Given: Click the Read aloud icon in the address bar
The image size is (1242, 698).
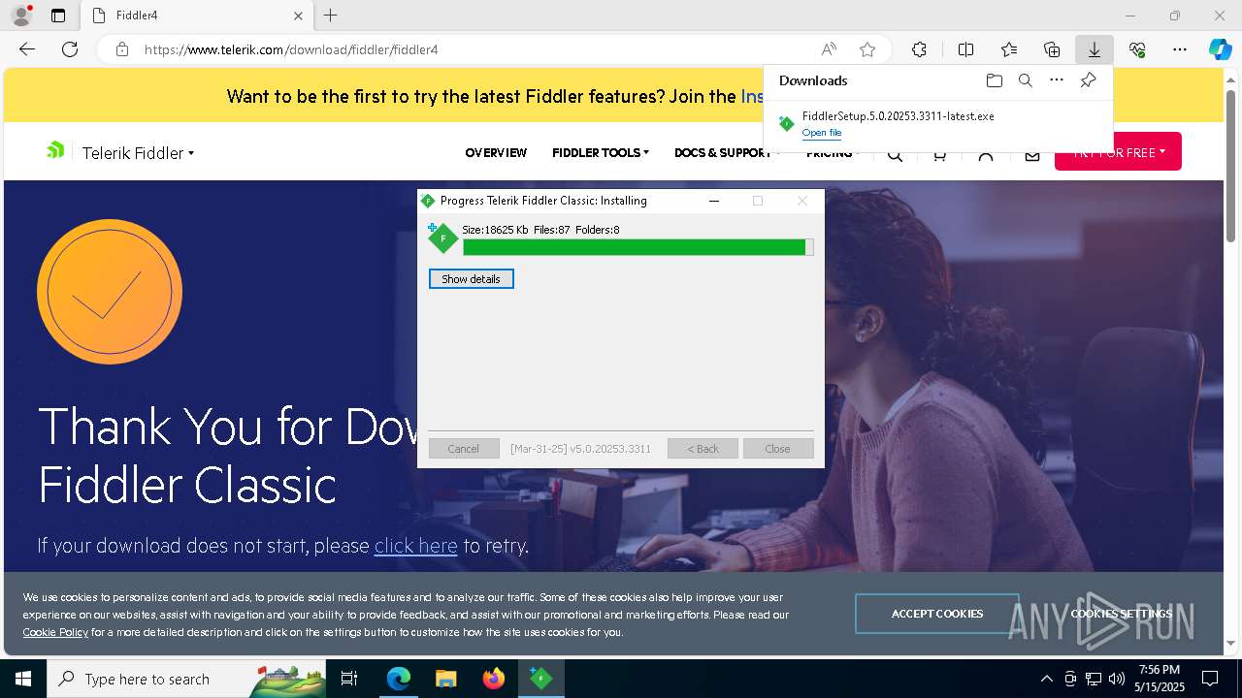Looking at the screenshot, I should (x=829, y=49).
